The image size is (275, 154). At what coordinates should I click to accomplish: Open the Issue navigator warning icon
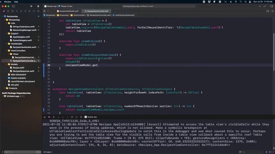pos(21,11)
